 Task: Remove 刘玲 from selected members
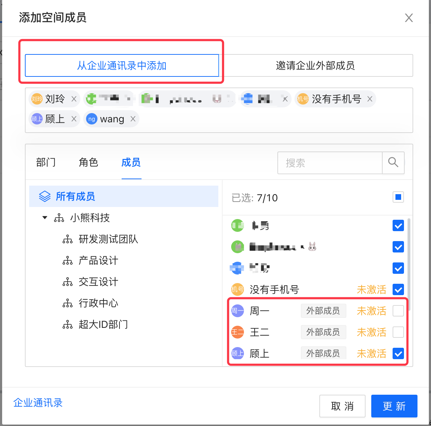click(74, 99)
